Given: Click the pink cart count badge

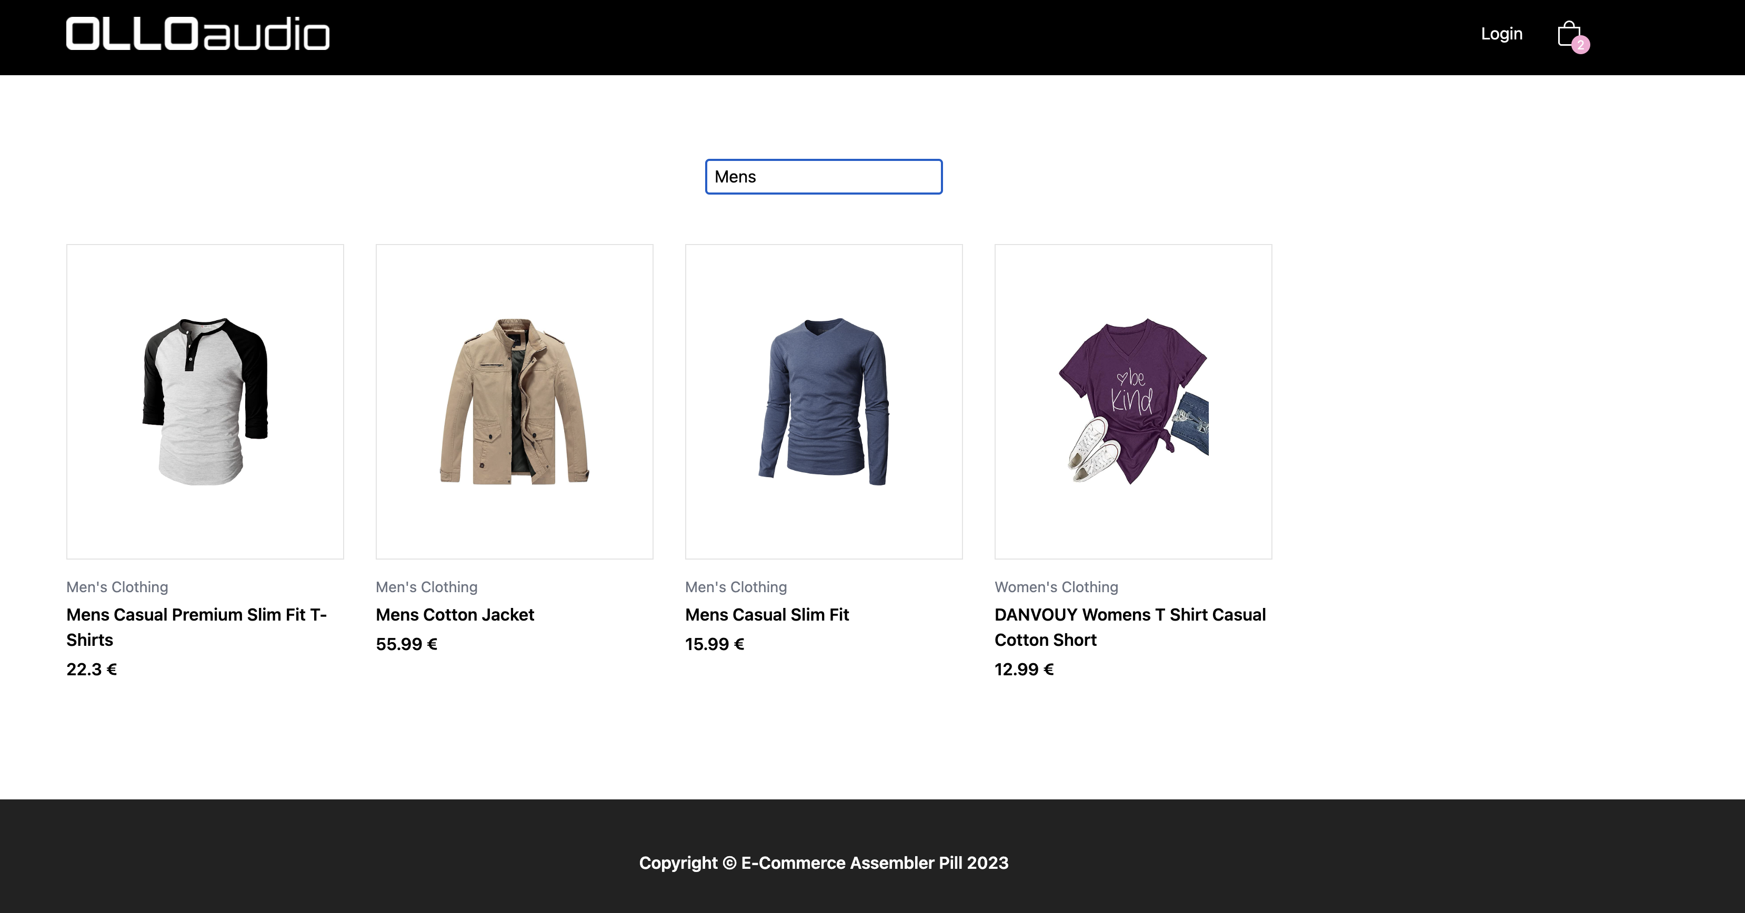Looking at the screenshot, I should (1580, 45).
